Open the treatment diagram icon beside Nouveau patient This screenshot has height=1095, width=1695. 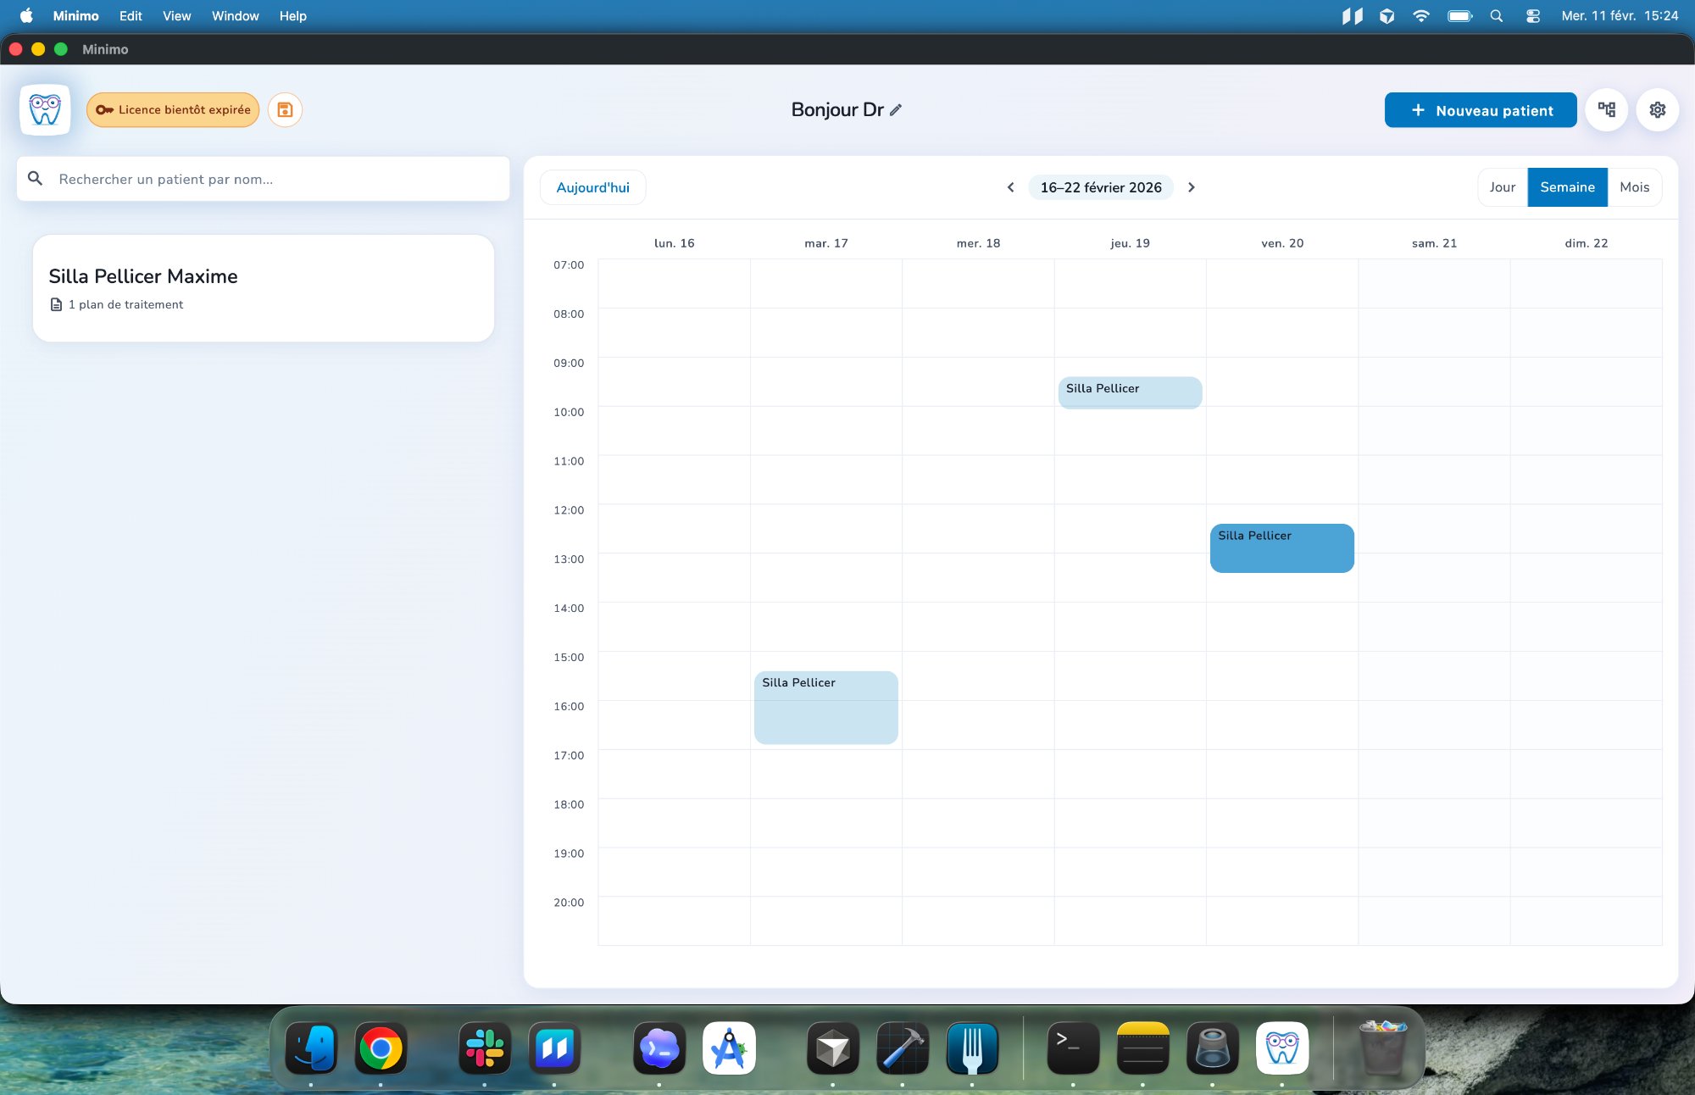click(1606, 109)
